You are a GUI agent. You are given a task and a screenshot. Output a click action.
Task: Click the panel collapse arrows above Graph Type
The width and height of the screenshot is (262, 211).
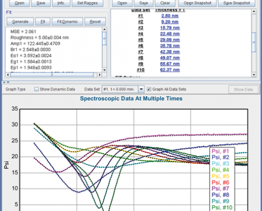[6, 82]
